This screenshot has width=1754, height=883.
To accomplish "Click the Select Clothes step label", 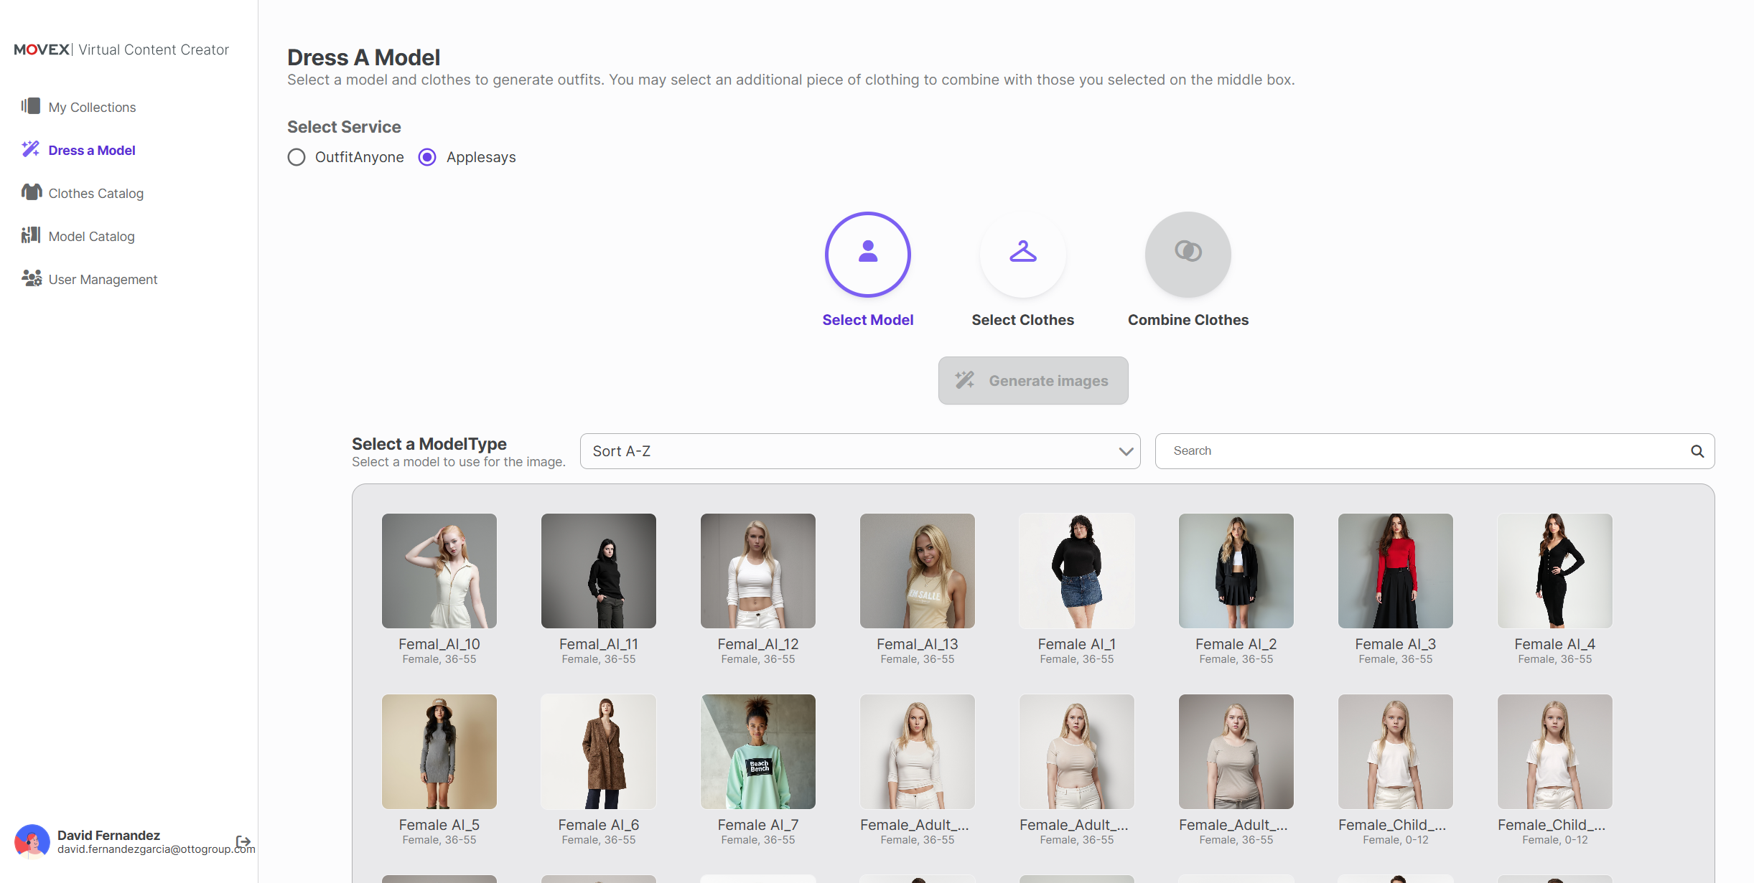I will [x=1023, y=320].
